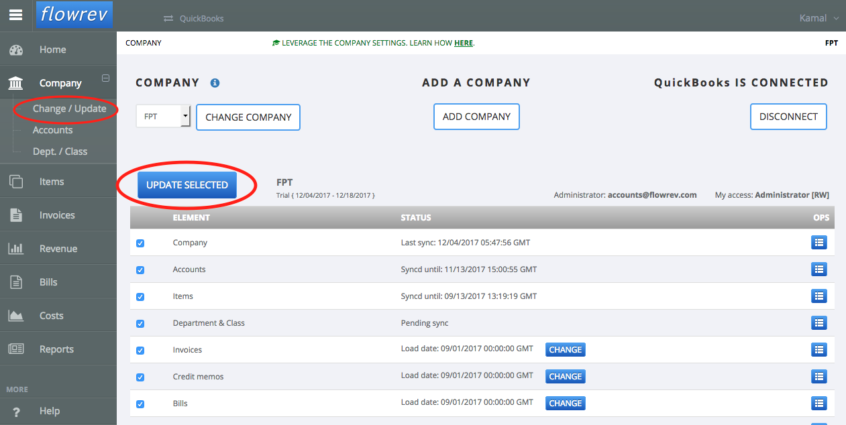Uncheck the Company element checkbox
The height and width of the screenshot is (425, 846).
click(x=140, y=243)
